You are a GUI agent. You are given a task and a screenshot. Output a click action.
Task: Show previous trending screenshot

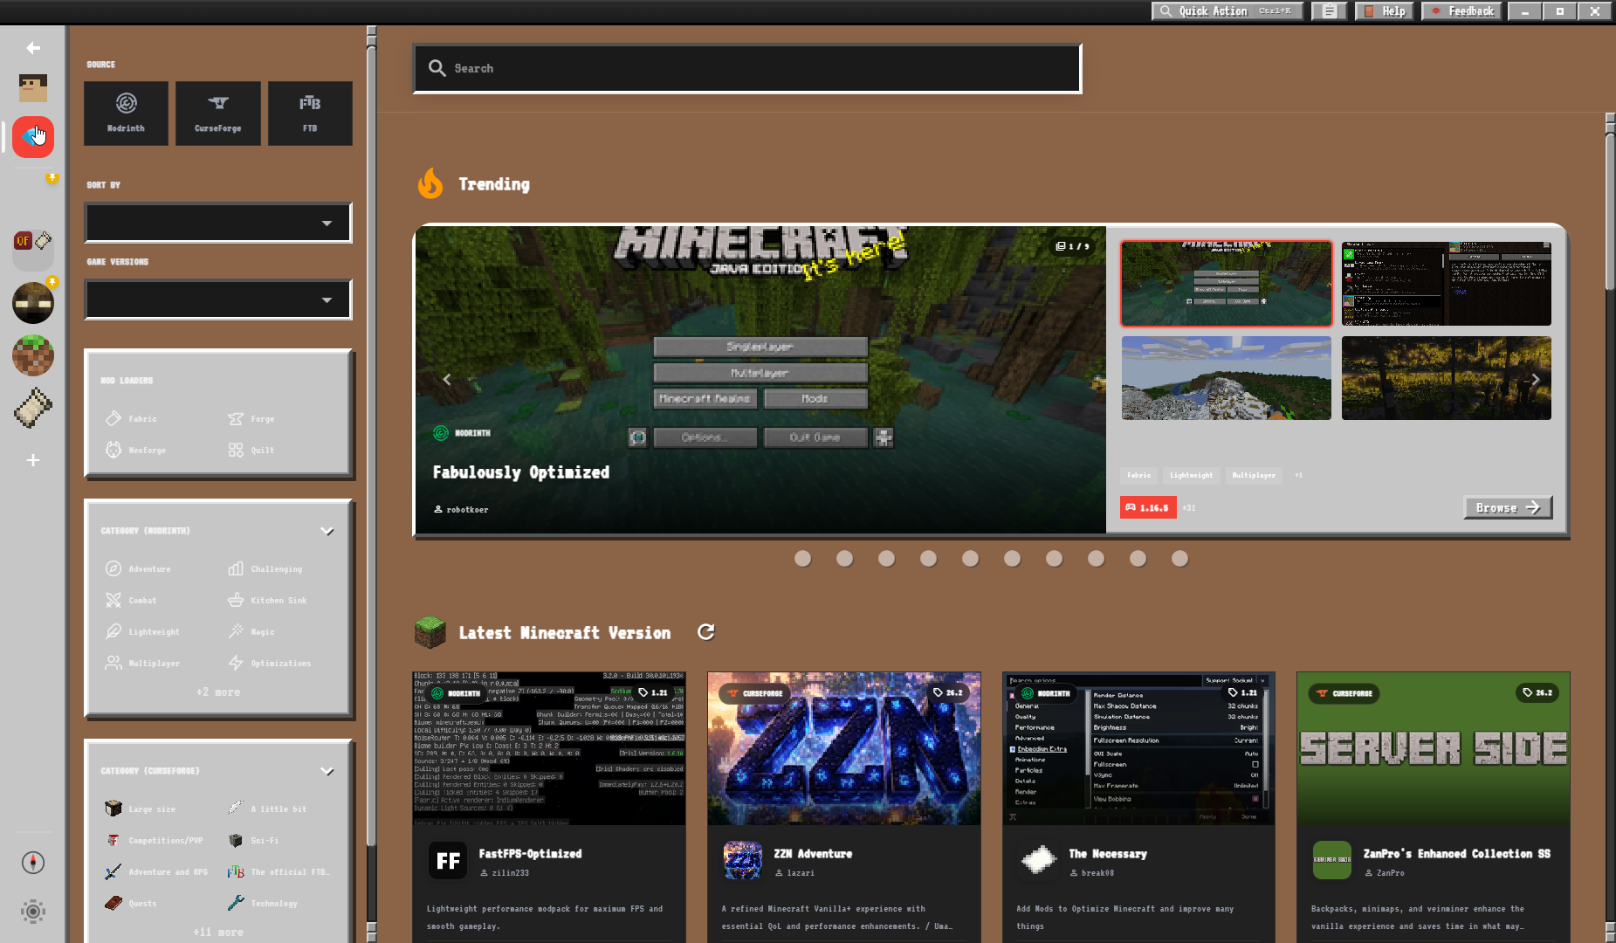pyautogui.click(x=447, y=380)
